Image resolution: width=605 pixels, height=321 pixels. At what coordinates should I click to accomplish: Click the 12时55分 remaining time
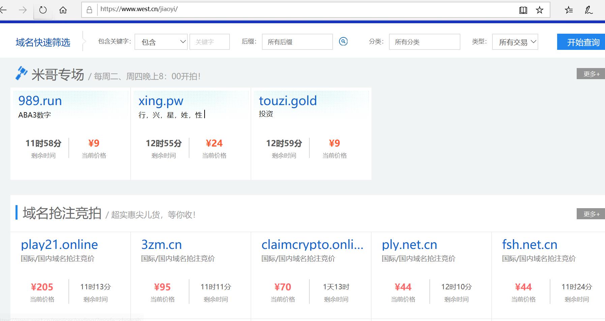point(164,143)
